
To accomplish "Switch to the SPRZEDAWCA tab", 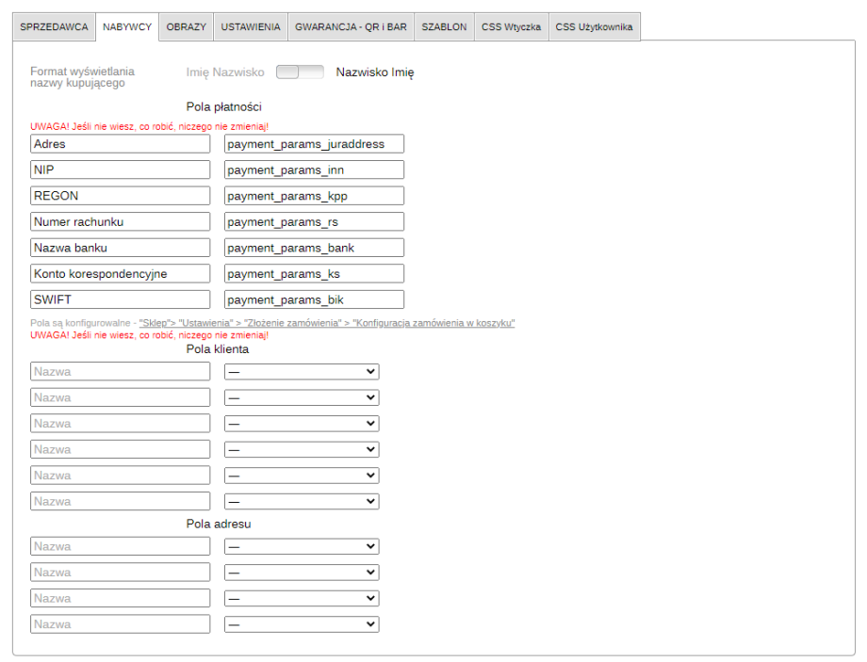I will click(x=54, y=27).
